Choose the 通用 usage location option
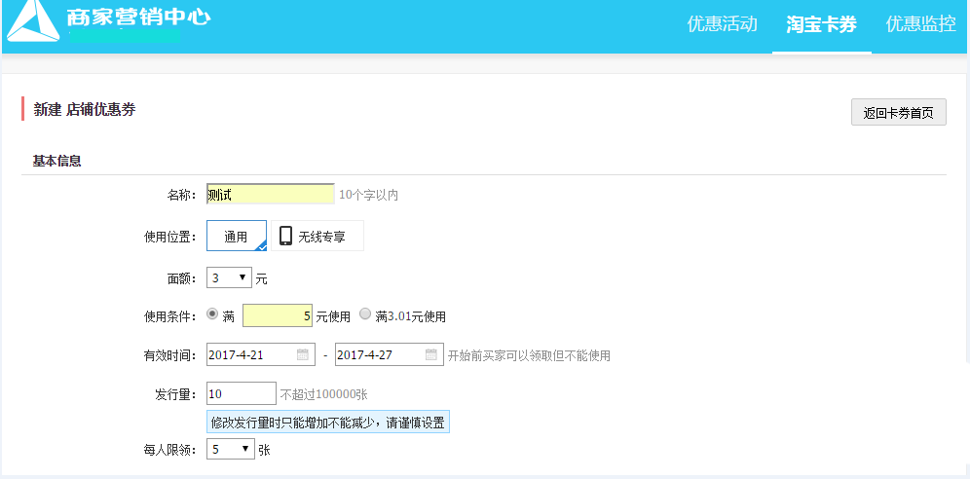This screenshot has height=479, width=970. (x=237, y=237)
